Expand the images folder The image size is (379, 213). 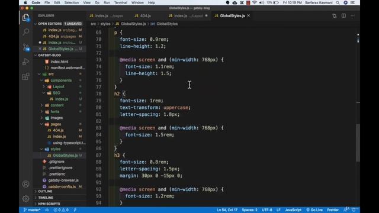[x=41, y=118]
